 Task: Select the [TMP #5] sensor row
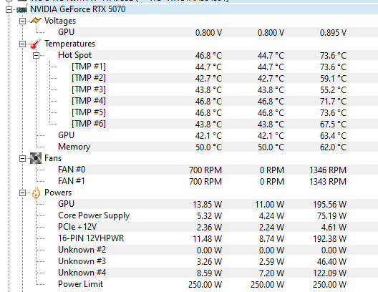pyautogui.click(x=224, y=112)
